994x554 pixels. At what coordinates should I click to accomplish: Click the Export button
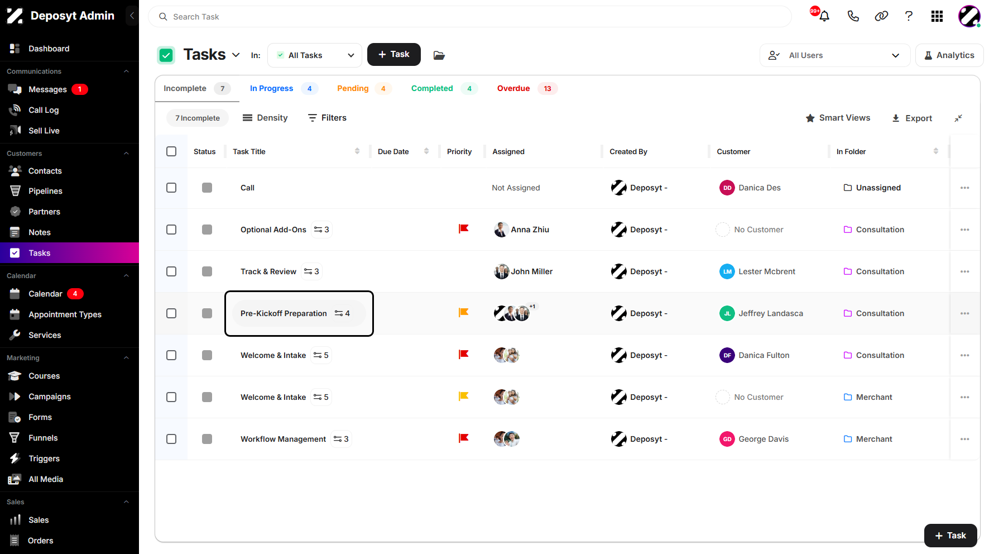click(912, 118)
